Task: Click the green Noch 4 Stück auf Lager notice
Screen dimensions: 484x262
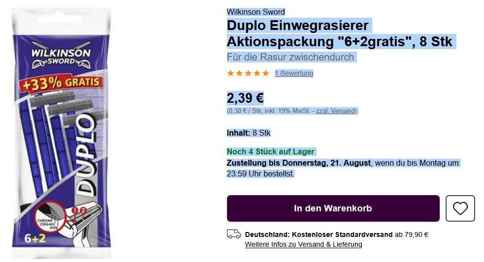Action: (270, 151)
